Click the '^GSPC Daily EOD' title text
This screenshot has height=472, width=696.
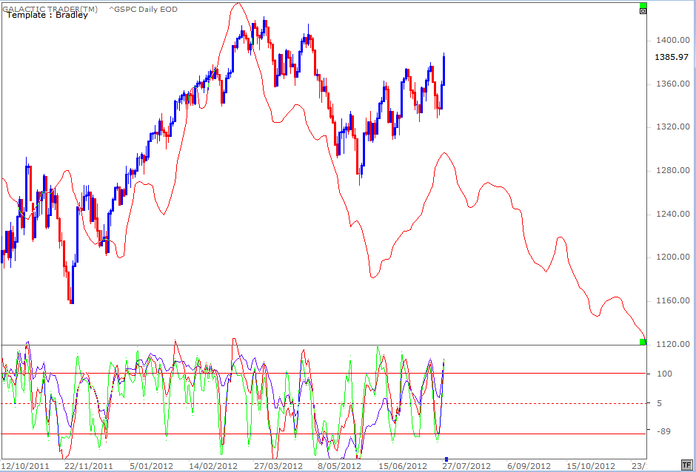point(144,9)
